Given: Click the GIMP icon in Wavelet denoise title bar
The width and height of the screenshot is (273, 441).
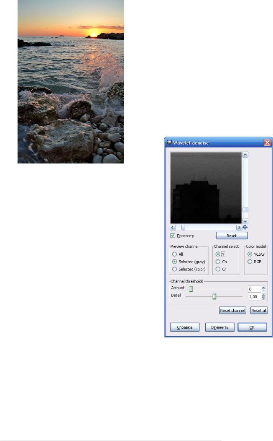Looking at the screenshot, I should click(169, 143).
